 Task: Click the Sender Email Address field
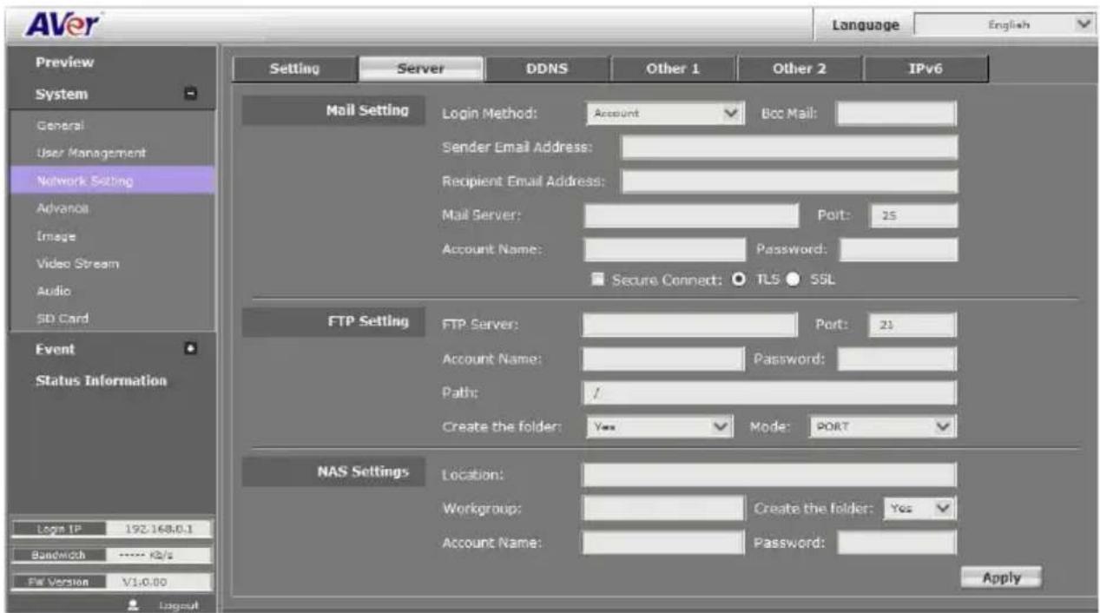point(789,148)
